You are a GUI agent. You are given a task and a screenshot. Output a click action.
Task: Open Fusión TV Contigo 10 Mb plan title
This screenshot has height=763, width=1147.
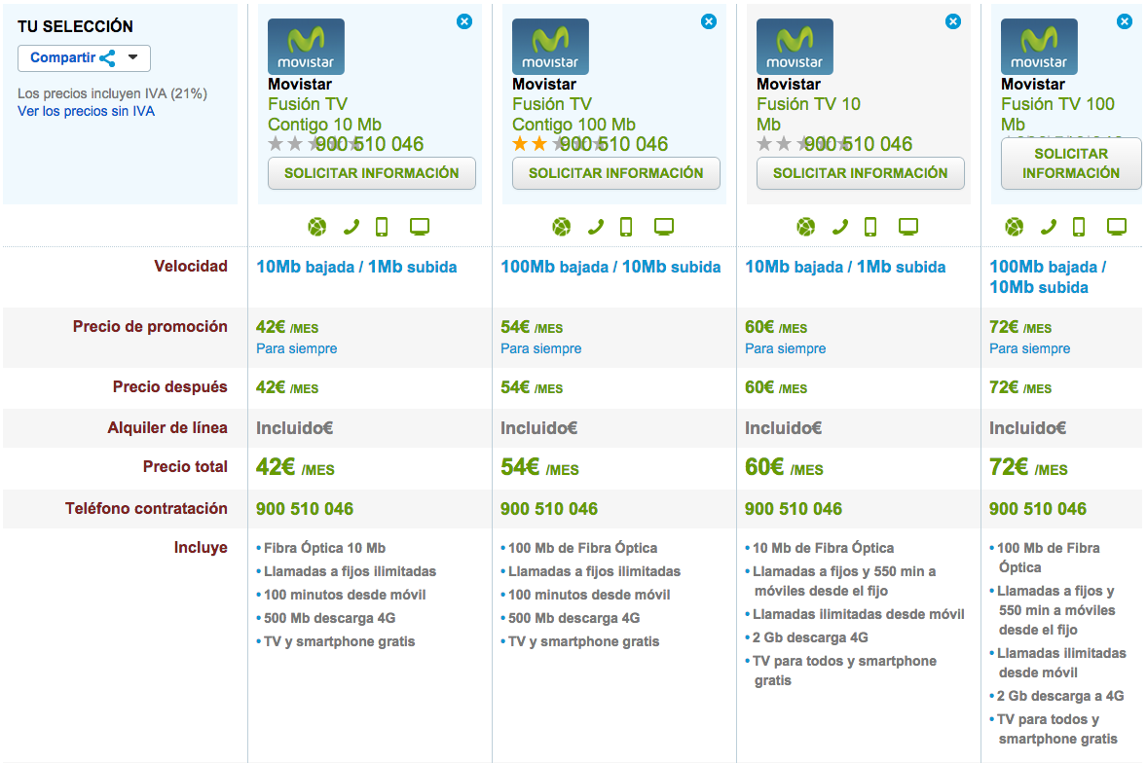325,114
